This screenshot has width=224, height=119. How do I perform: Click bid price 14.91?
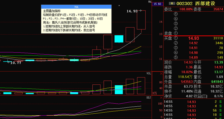pyautogui.click(x=193, y=48)
